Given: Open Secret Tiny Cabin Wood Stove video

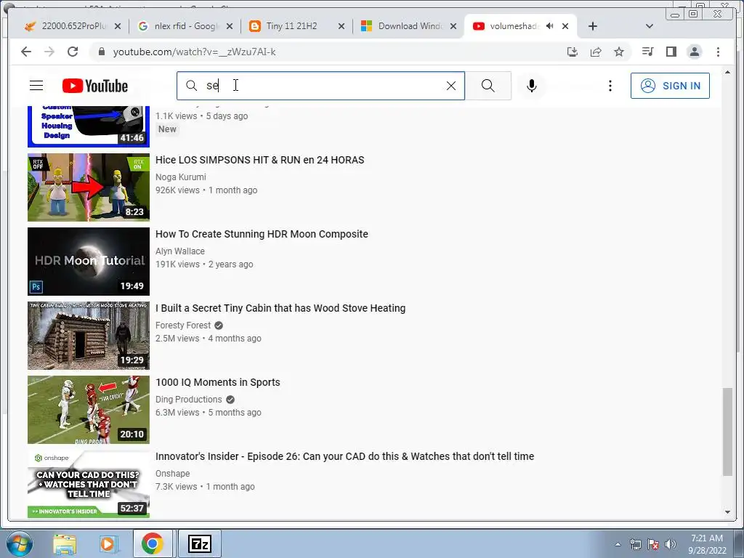Looking at the screenshot, I should (280, 308).
